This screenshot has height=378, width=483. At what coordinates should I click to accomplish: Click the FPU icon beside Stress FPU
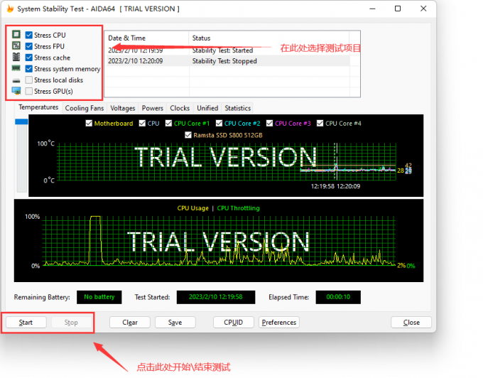pos(16,46)
